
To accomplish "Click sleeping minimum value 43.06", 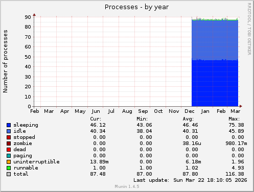I will 144,125.
